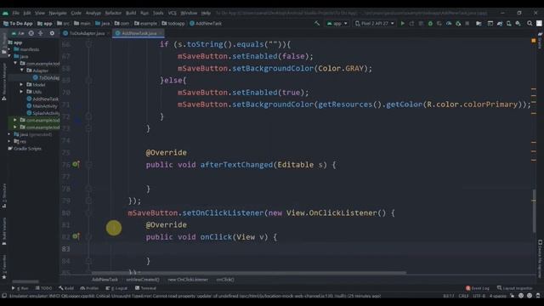
Task: Click the override gutter icon on line 76
Action: pos(76,164)
